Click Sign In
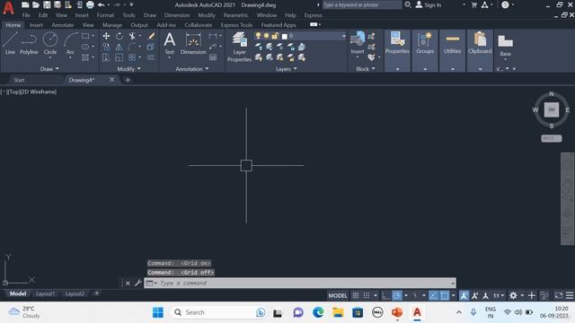 (x=429, y=4)
